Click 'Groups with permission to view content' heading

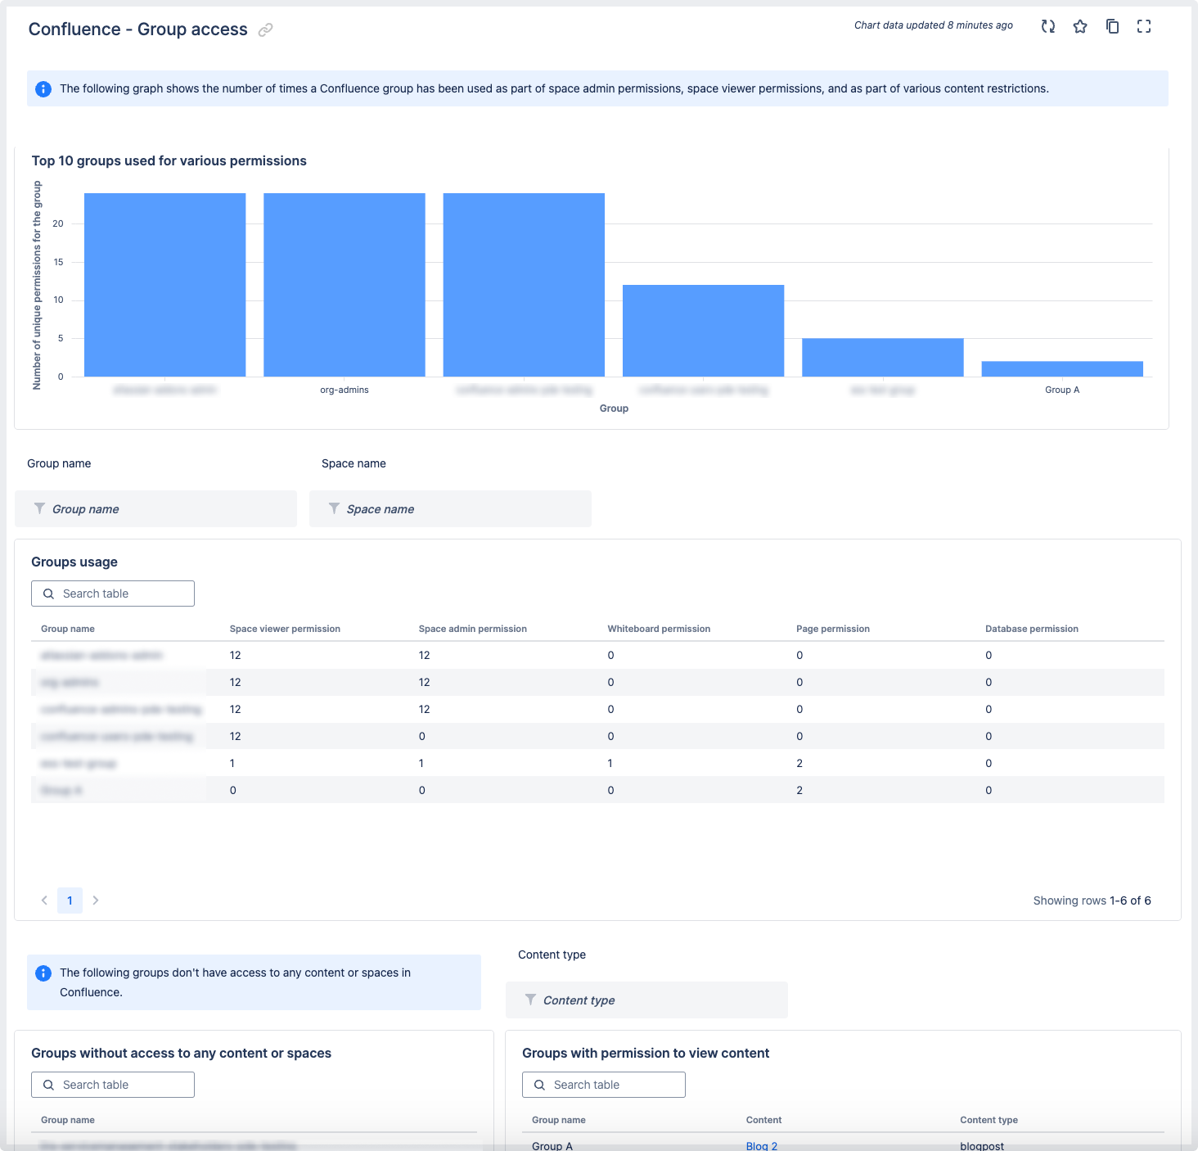[646, 1053]
